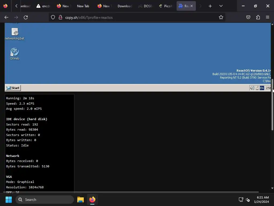Image resolution: width=274 pixels, height=206 pixels.
Task: Select the 'Mode: Graphical' line
Action: (x=20, y=182)
